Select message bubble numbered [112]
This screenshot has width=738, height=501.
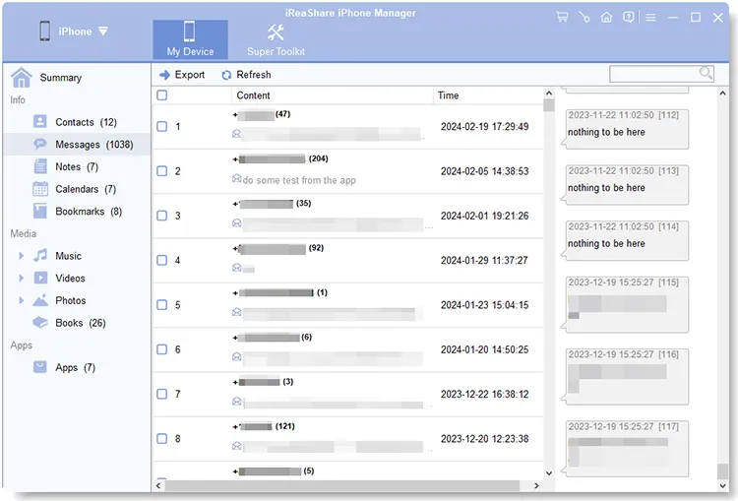[627, 129]
